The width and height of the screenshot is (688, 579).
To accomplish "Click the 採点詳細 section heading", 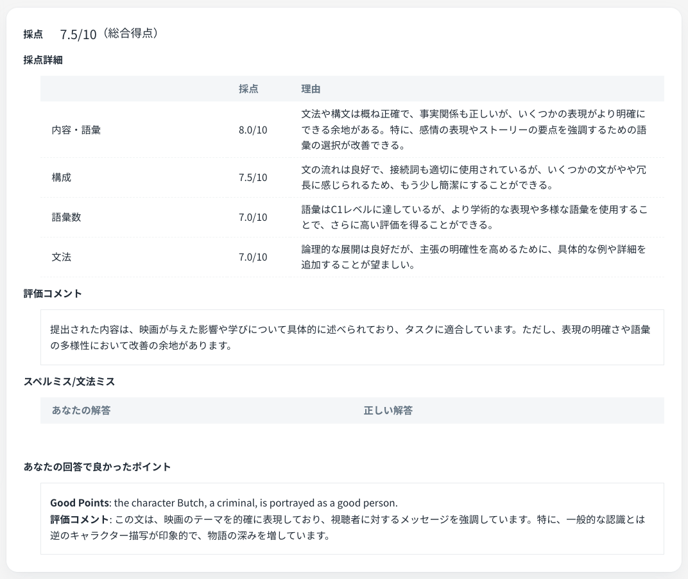I will (x=42, y=60).
